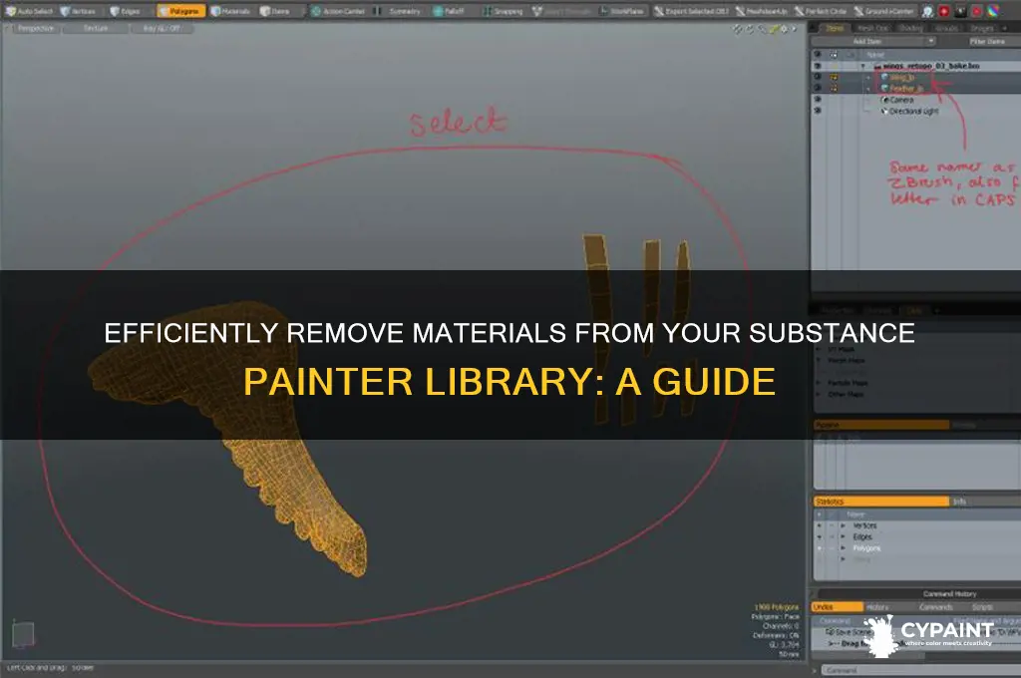Screen dimensions: 1021x678
Task: Add a new tab with plus button
Action: click(1005, 28)
